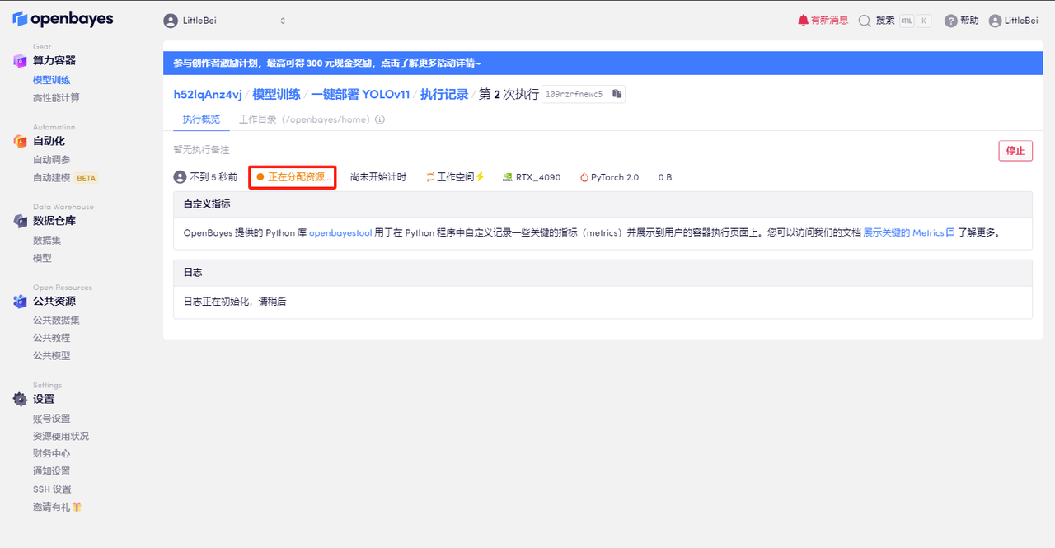Copy the execution ID 109rzrfnewc5
1055x548 pixels.
pos(617,94)
